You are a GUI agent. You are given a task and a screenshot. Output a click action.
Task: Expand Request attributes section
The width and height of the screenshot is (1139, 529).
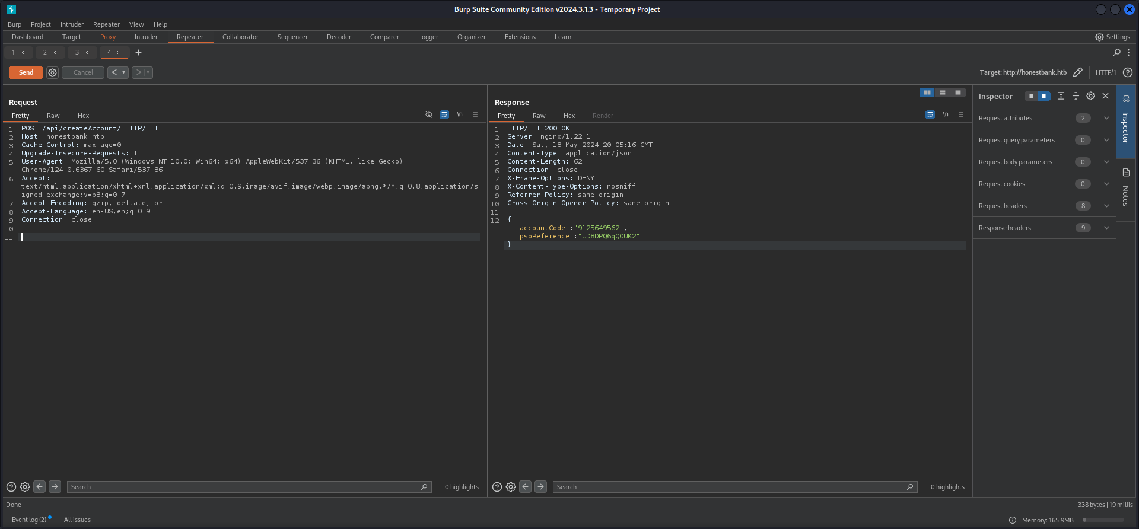pyautogui.click(x=1106, y=118)
